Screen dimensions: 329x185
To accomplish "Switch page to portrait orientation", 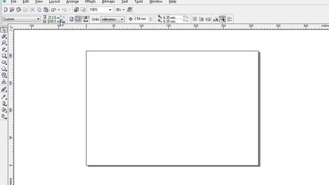I will [71, 20].
